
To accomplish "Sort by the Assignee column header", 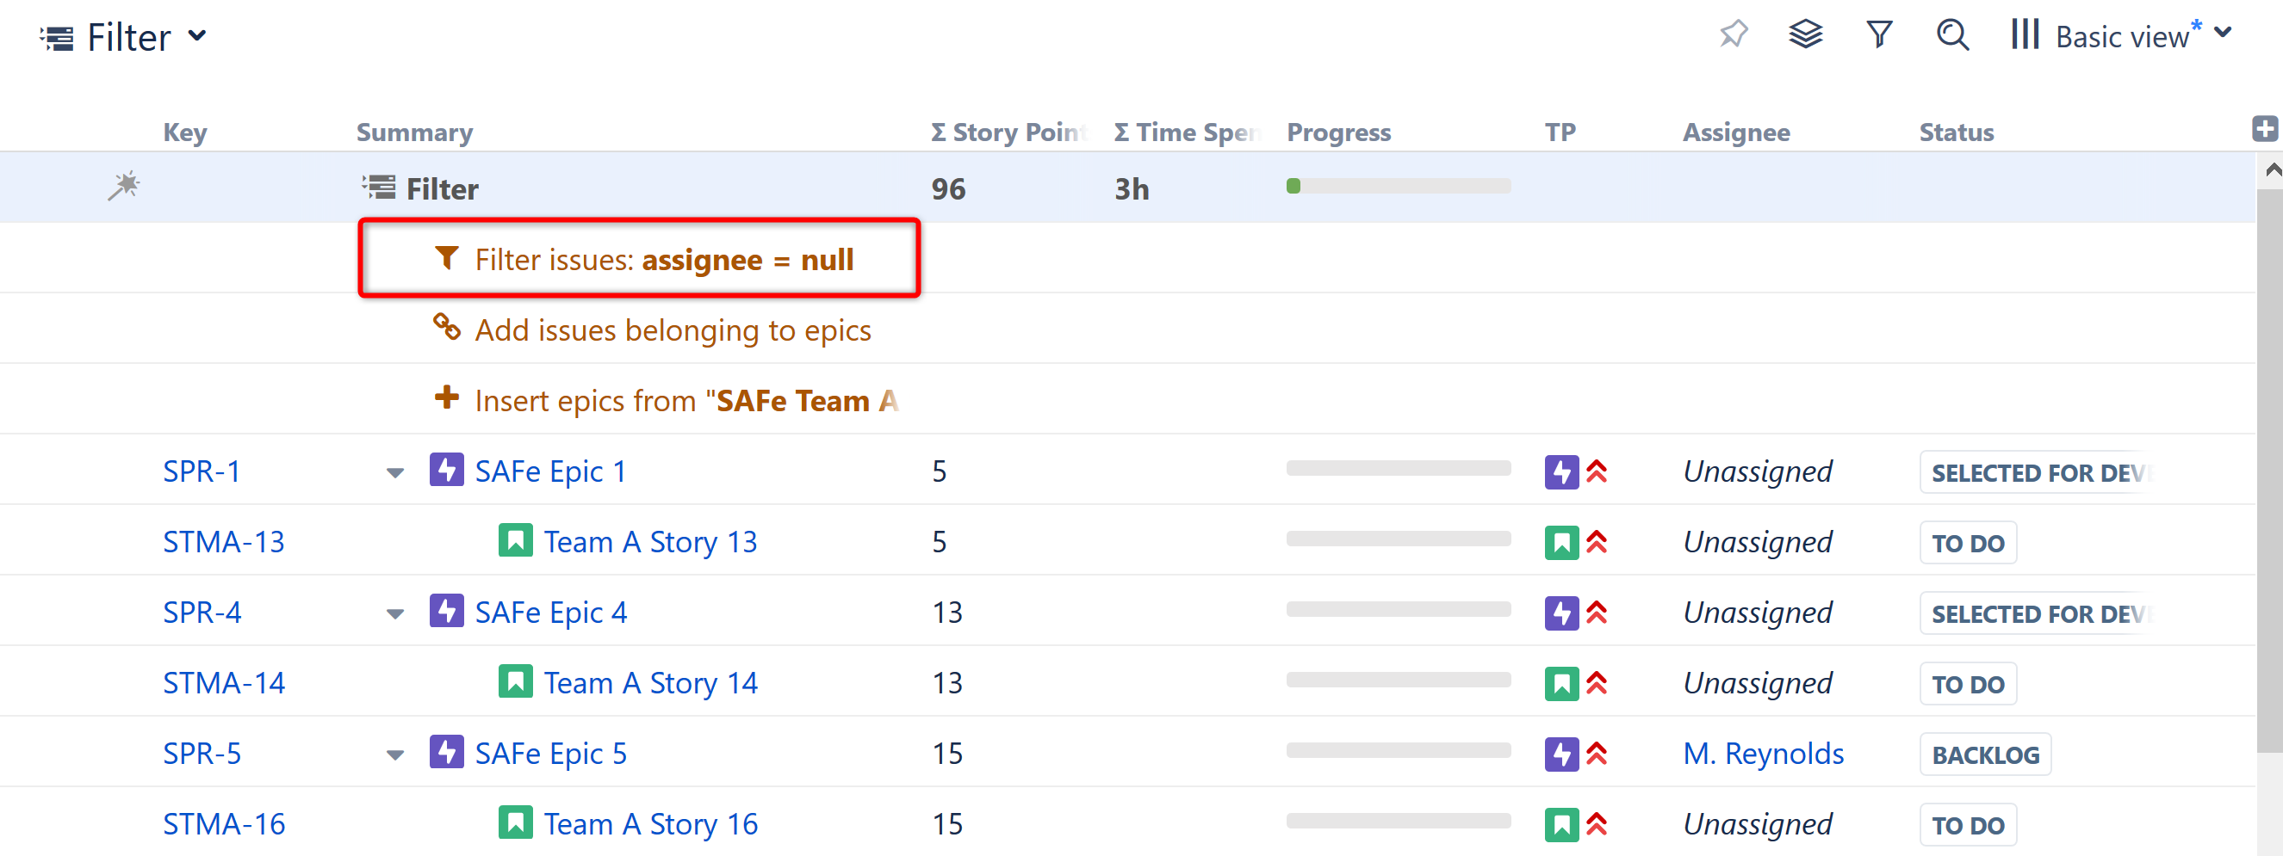I will click(1735, 132).
